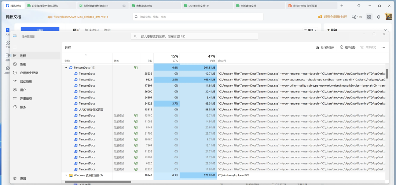396x185 pixels.
Task: Open 性能 page in Task Manager
Action: point(35,64)
